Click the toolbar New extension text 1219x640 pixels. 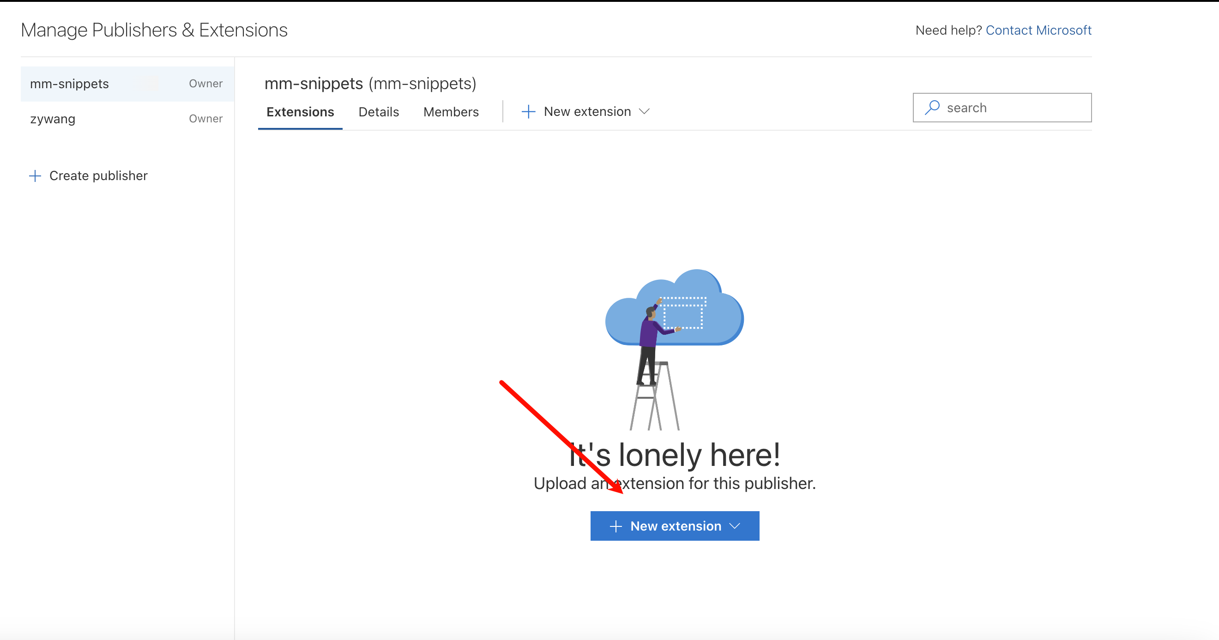(587, 112)
